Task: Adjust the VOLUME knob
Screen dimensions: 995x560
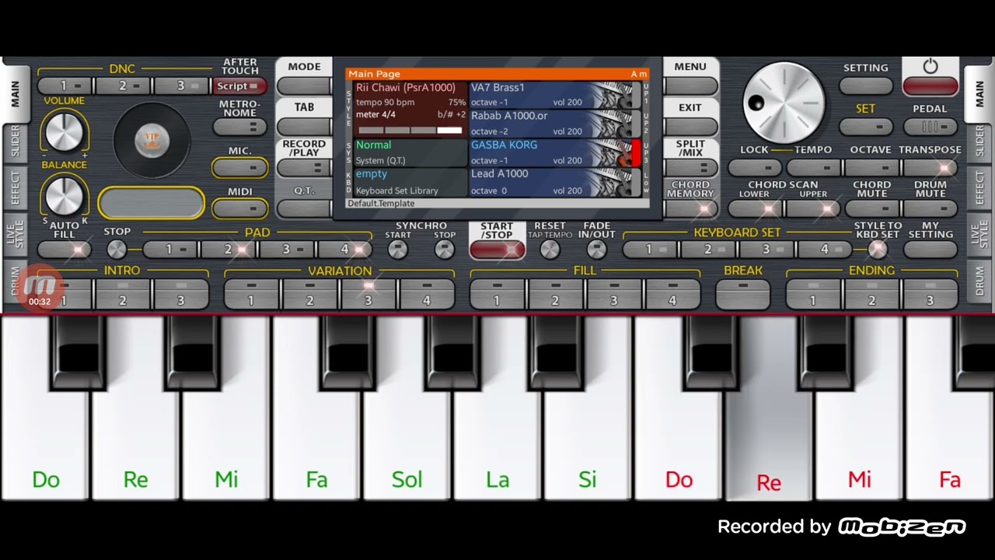Action: click(x=65, y=131)
